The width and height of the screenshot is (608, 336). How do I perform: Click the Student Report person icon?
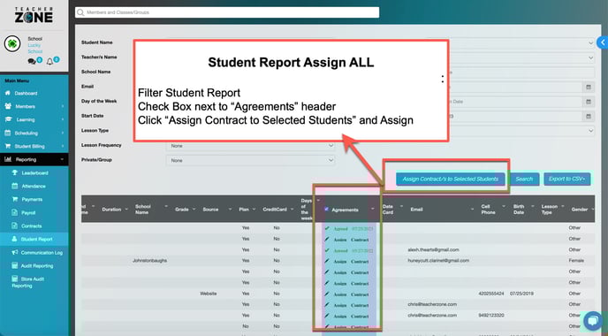14,239
